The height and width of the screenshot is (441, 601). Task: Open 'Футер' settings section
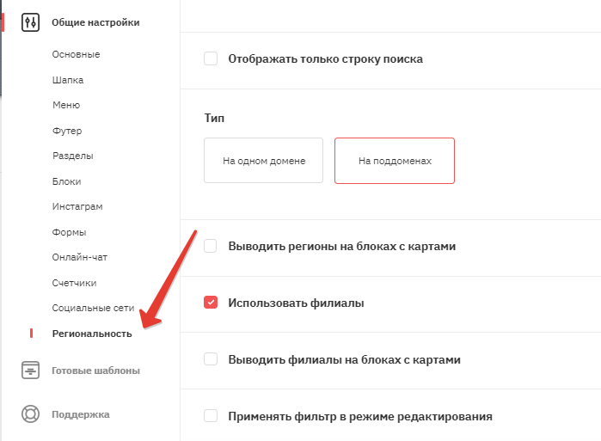[67, 131]
